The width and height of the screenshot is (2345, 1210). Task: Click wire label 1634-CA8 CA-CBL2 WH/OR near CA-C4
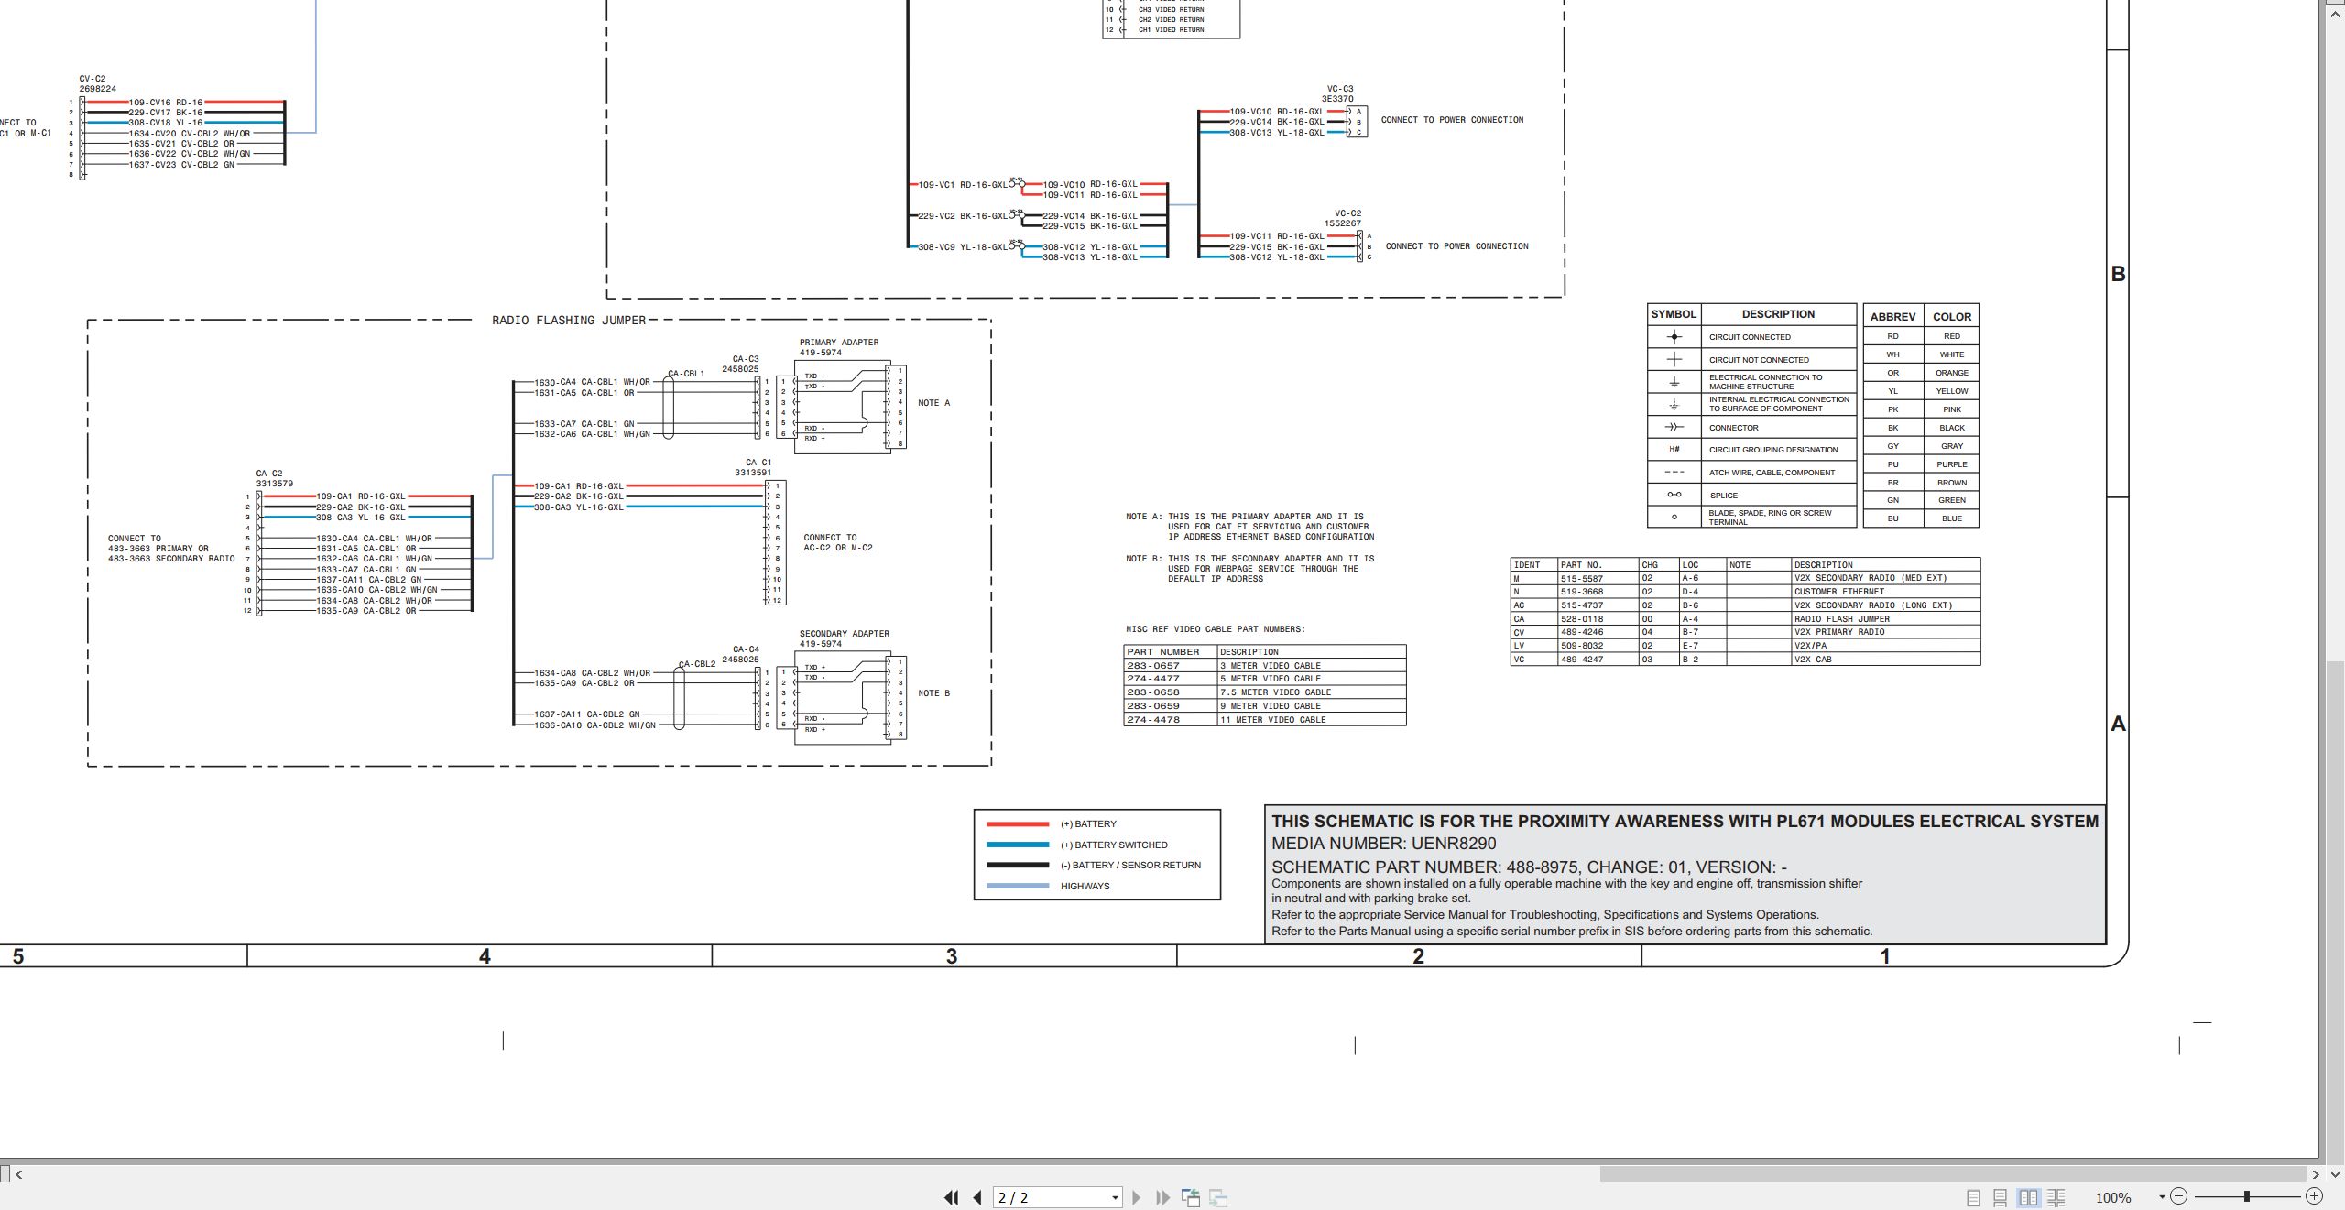coord(592,673)
